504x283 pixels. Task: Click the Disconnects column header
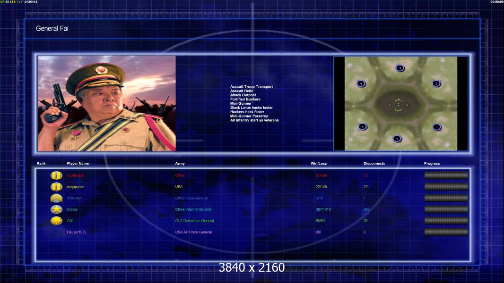click(374, 164)
